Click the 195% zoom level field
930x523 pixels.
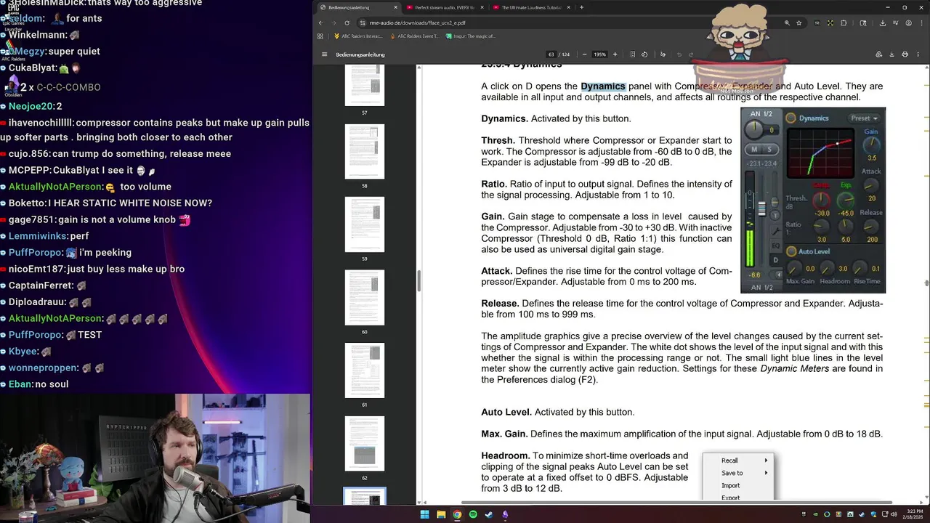click(599, 54)
